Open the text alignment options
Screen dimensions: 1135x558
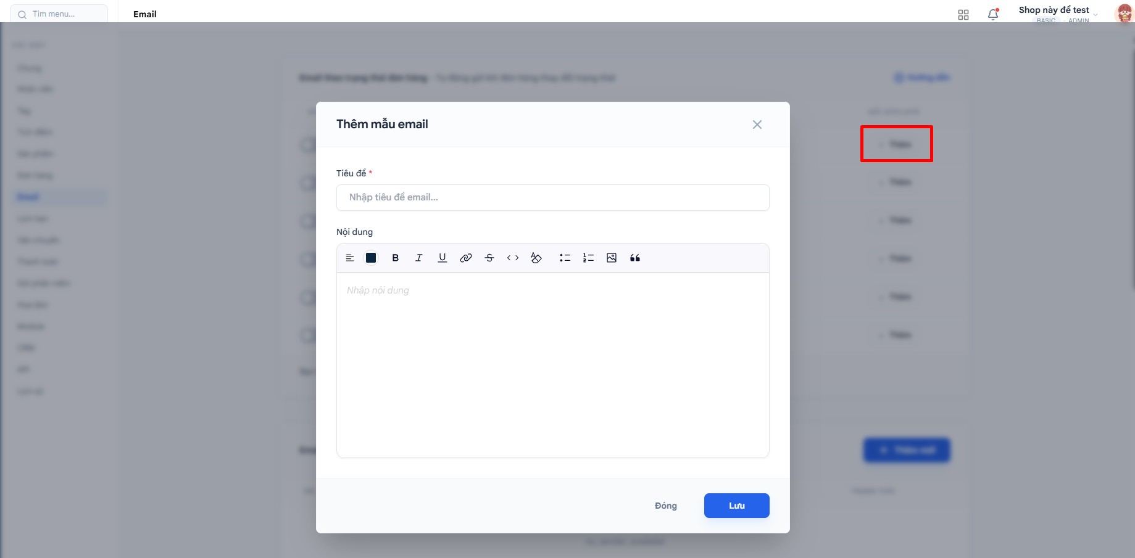[x=350, y=258]
